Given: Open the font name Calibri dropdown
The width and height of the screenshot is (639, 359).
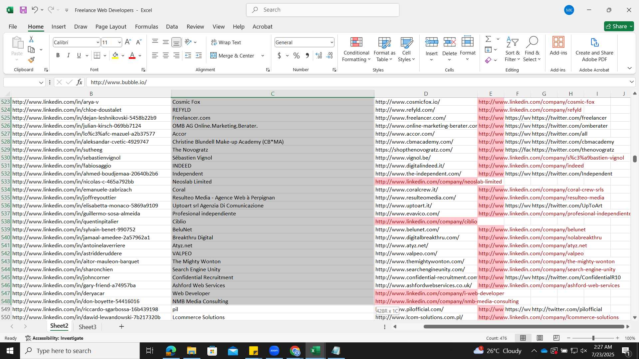Looking at the screenshot, I should [x=98, y=42].
